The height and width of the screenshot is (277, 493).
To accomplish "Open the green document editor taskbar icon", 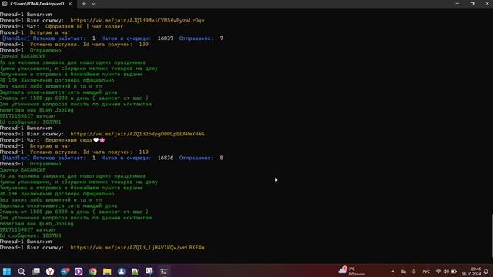I will click(136, 272).
